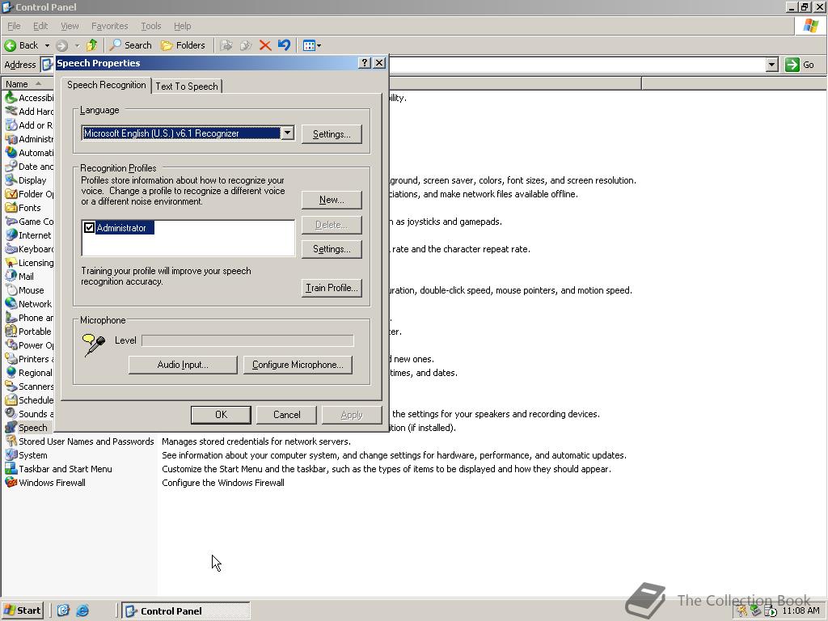Click OK in Speech Properties

(221, 415)
